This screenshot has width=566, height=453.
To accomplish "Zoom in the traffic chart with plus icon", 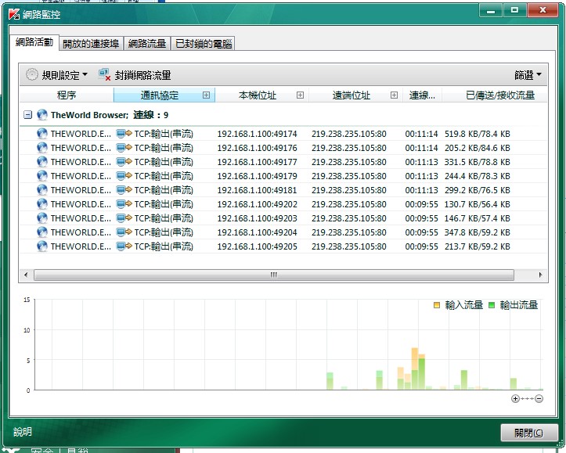I will click(x=515, y=398).
